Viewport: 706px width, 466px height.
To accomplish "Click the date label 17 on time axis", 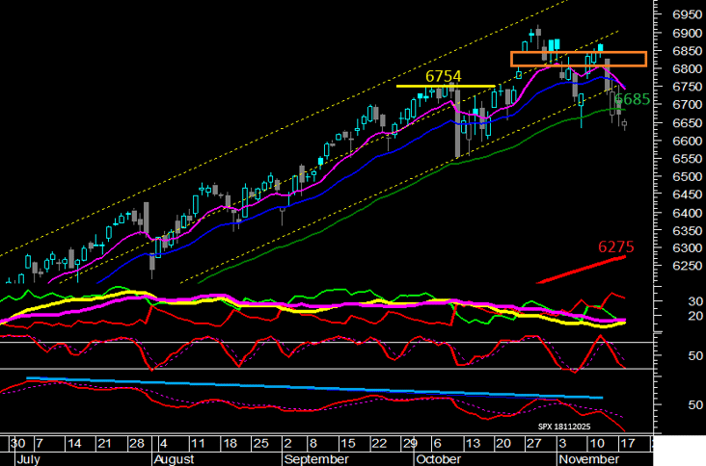I will tap(626, 444).
